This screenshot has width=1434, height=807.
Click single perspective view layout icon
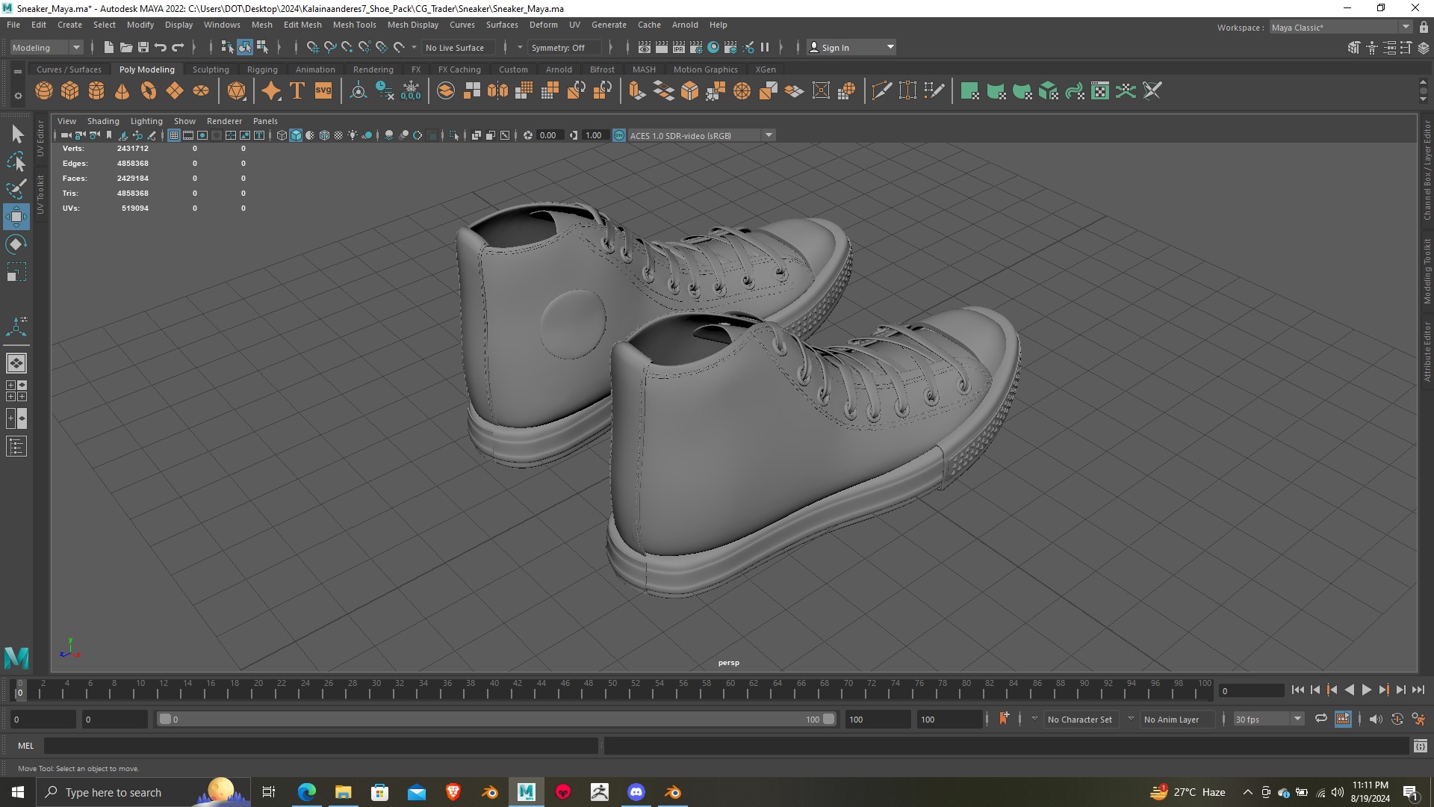coord(16,363)
